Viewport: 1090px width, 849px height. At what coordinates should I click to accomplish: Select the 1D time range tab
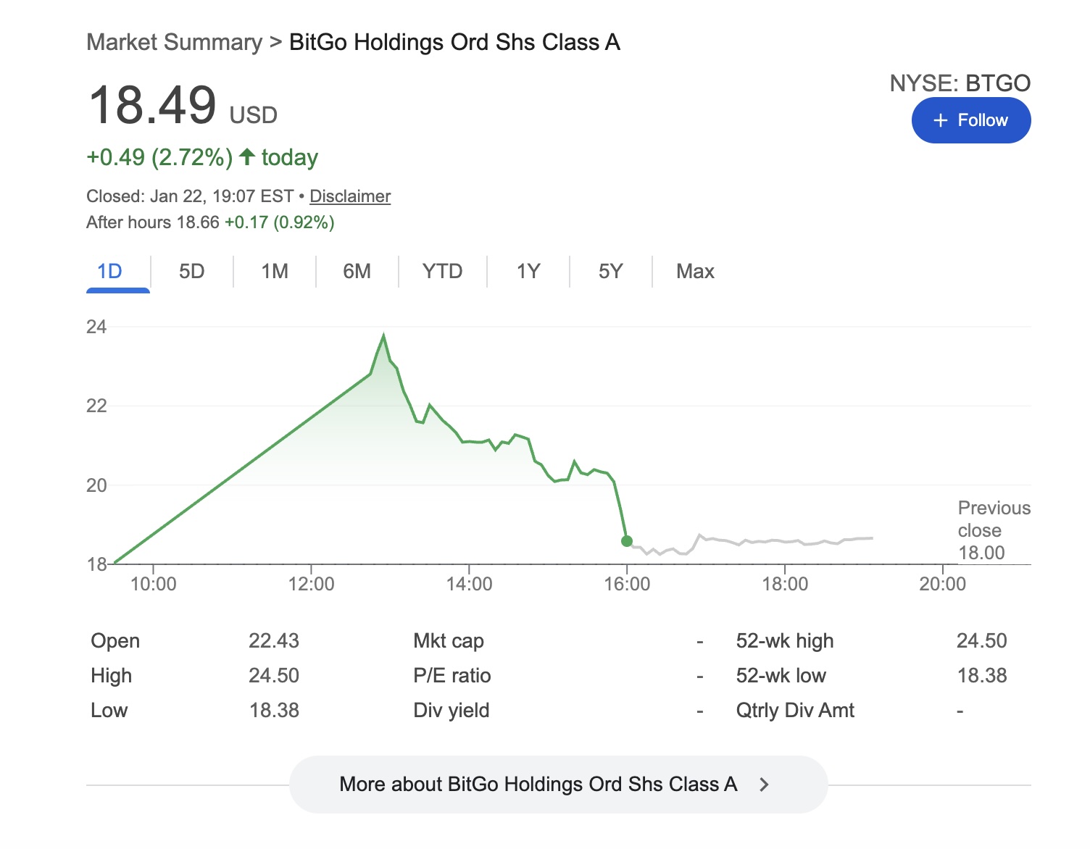click(110, 272)
